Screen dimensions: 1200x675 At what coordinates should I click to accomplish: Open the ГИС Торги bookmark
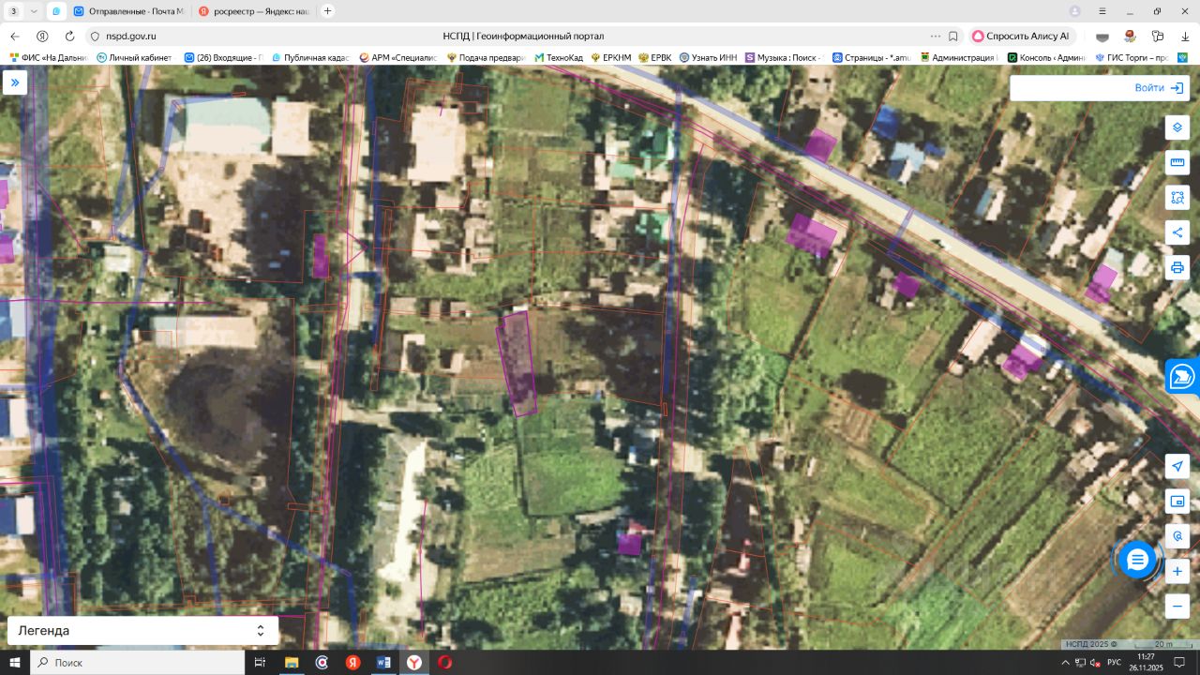[x=1132, y=57]
